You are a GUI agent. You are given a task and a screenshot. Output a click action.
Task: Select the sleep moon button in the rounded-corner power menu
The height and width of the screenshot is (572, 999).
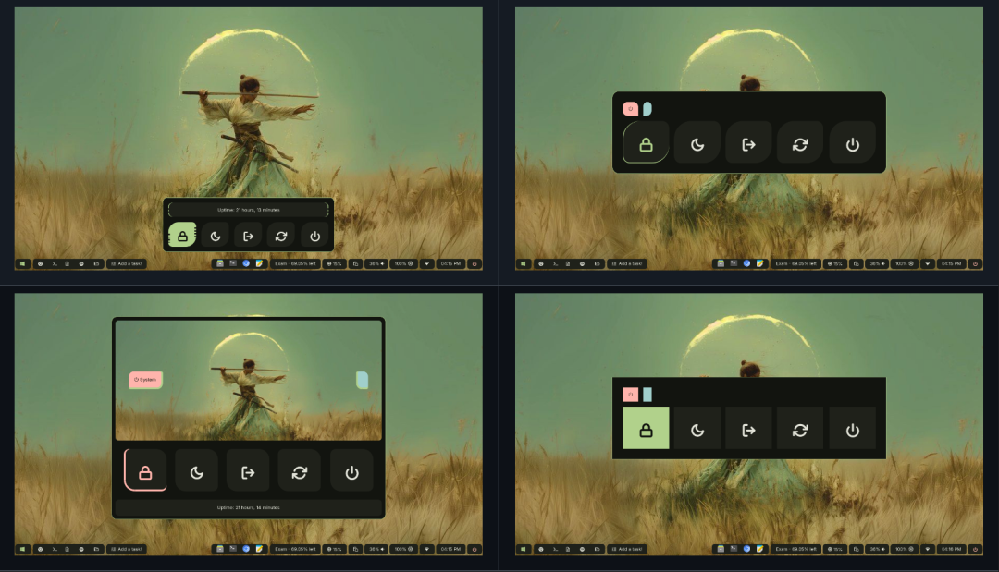point(697,143)
